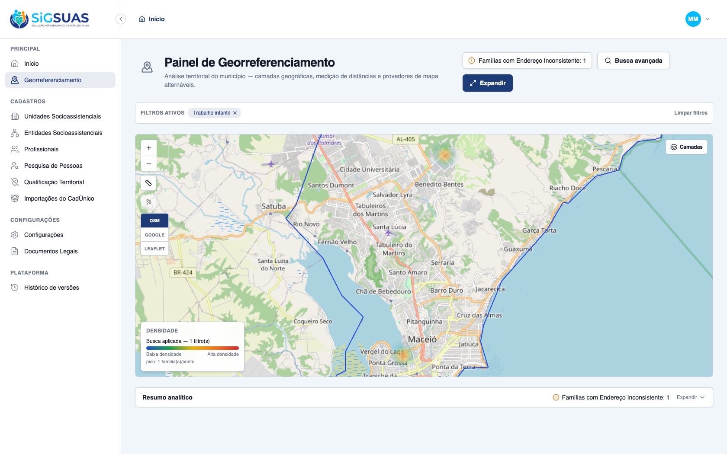Open Profissionais page
The image size is (727, 454).
click(60, 149)
